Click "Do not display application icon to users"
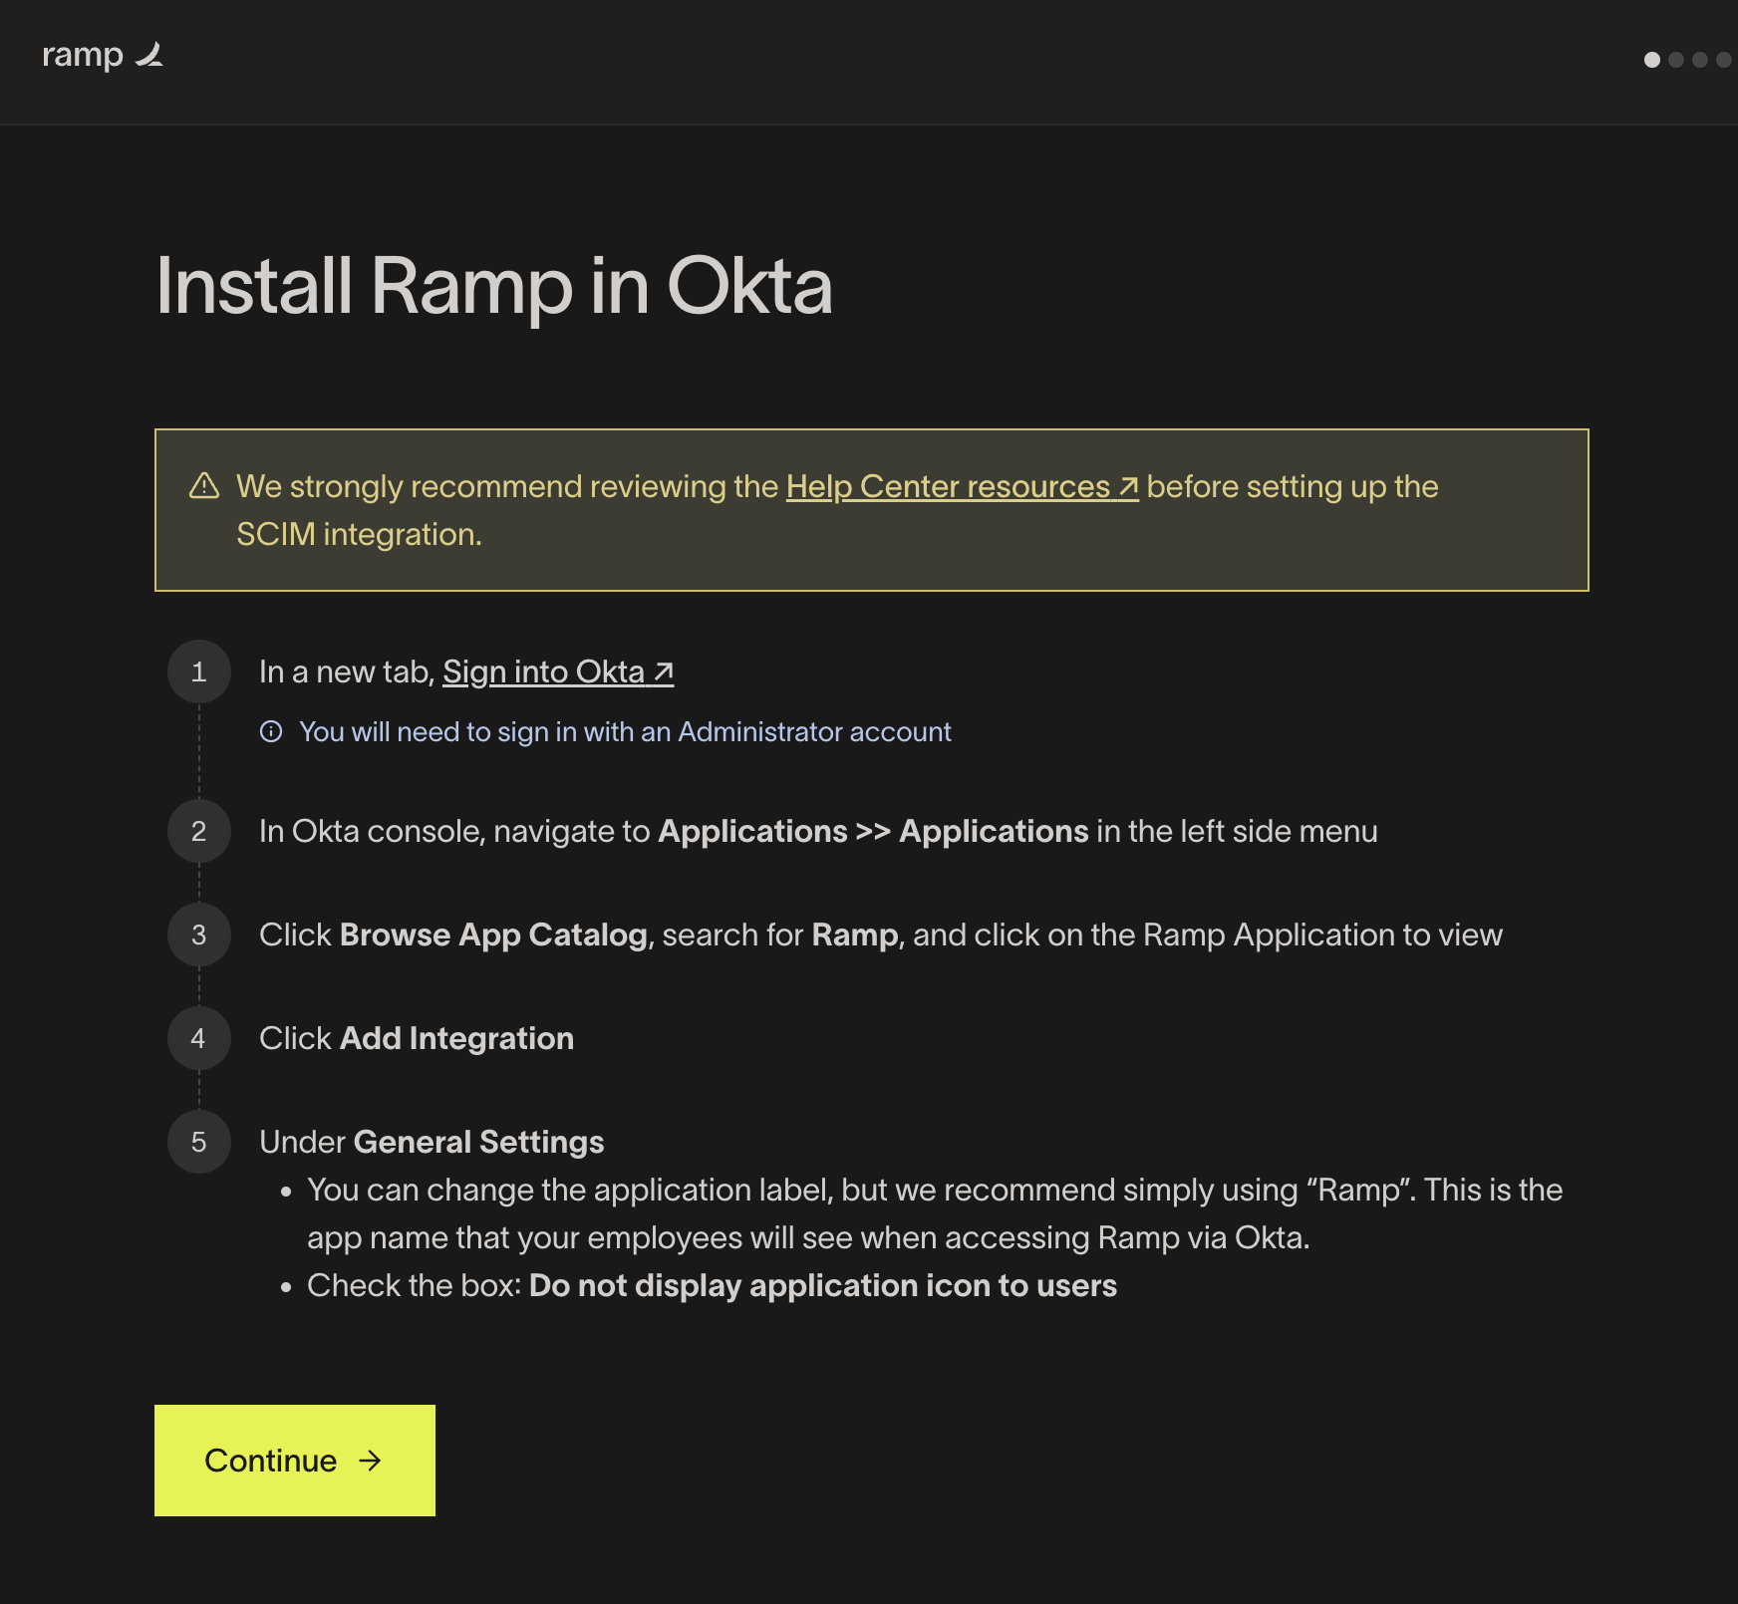The width and height of the screenshot is (1738, 1604). point(822,1285)
